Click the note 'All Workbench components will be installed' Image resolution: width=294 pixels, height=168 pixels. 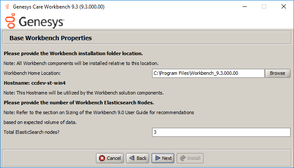click(81, 63)
